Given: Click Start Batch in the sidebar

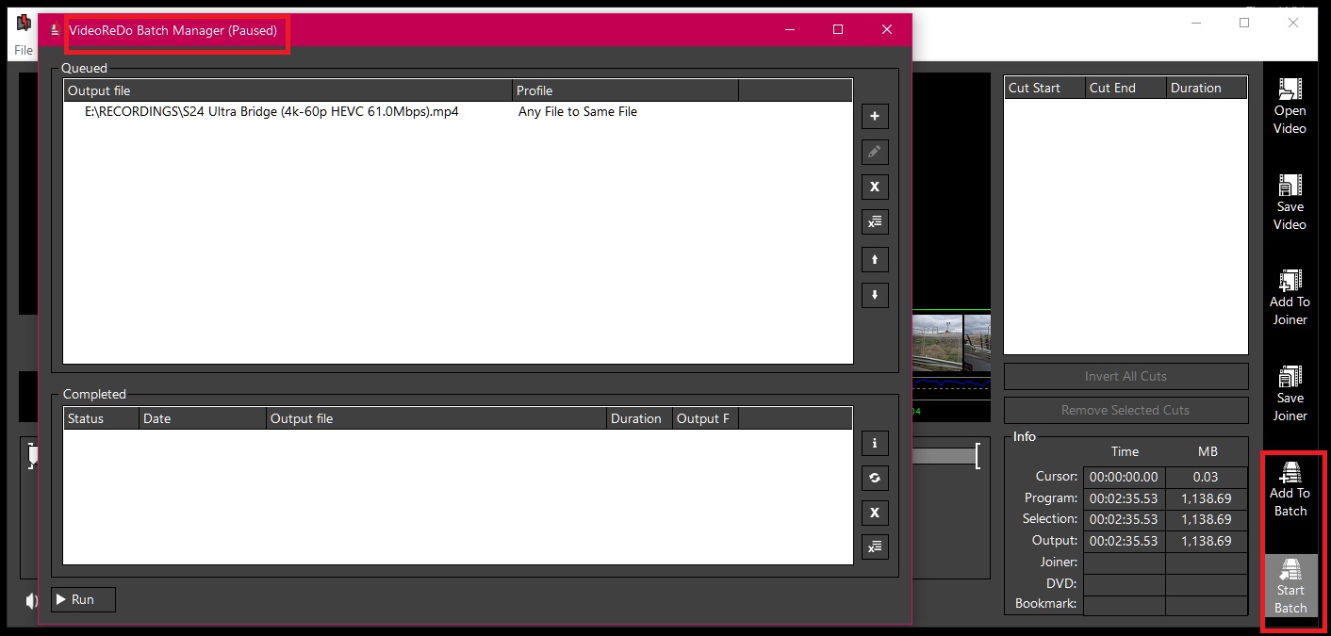Looking at the screenshot, I should [x=1290, y=586].
